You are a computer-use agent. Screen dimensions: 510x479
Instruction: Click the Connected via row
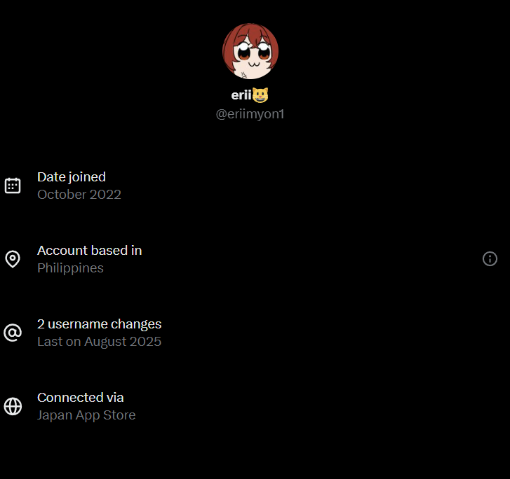[255, 406]
